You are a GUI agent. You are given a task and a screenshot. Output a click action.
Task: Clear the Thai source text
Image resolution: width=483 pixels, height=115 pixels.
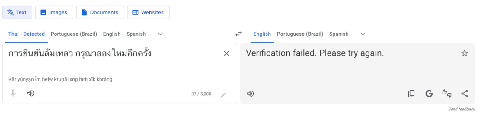pyautogui.click(x=226, y=53)
